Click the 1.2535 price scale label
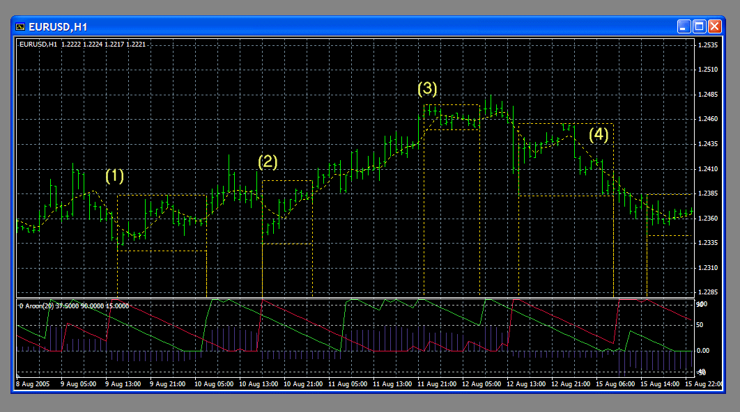 pyautogui.click(x=708, y=45)
